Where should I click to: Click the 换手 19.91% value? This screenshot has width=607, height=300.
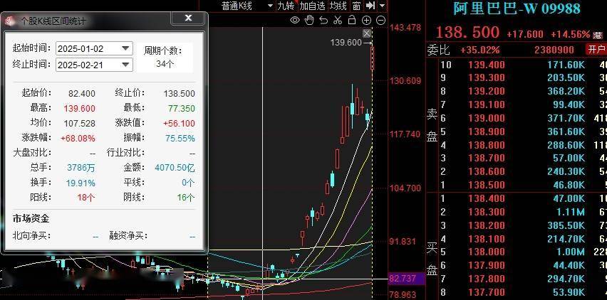[81, 183]
